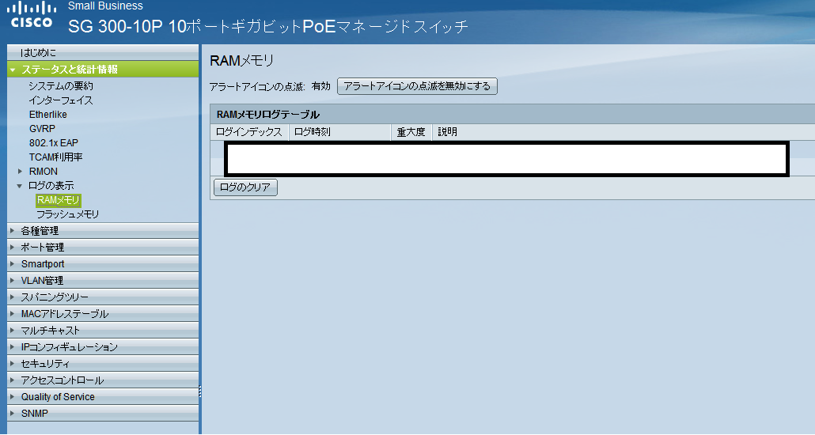Expand the SNMP section arrow
Screen dimensions: 815x435
pyautogui.click(x=13, y=414)
